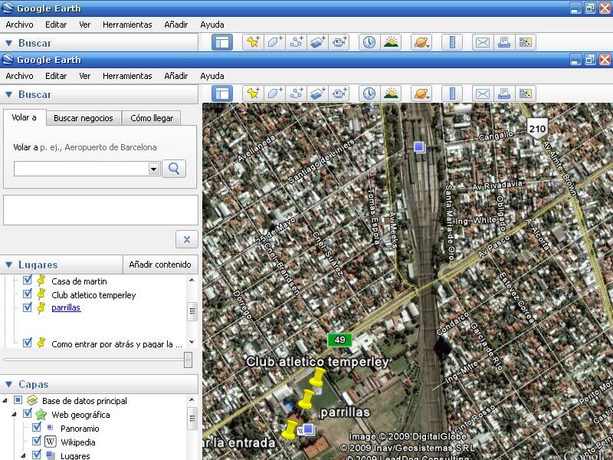613x460 pixels.
Task: Click the image overlay icon in background window
Action: (x=317, y=42)
